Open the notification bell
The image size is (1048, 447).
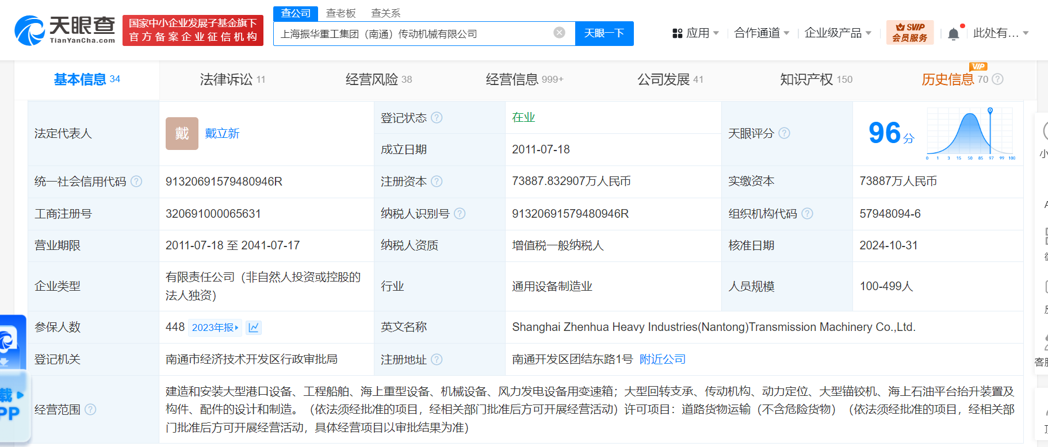point(953,34)
